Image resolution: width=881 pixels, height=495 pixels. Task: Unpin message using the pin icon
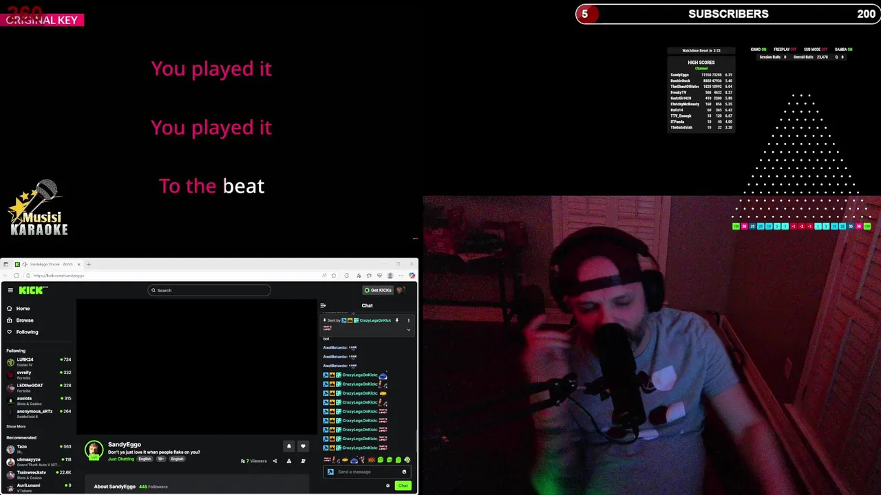click(397, 320)
